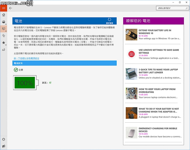Click the power adapter thumbnail
This screenshot has width=190, height=150.
click(131, 113)
